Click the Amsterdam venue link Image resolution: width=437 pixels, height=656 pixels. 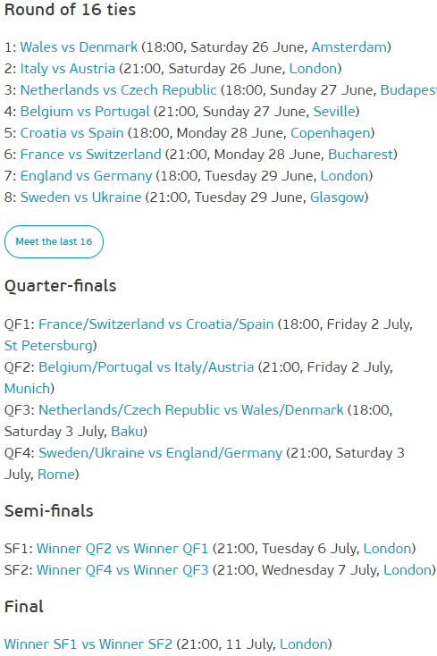(x=349, y=46)
